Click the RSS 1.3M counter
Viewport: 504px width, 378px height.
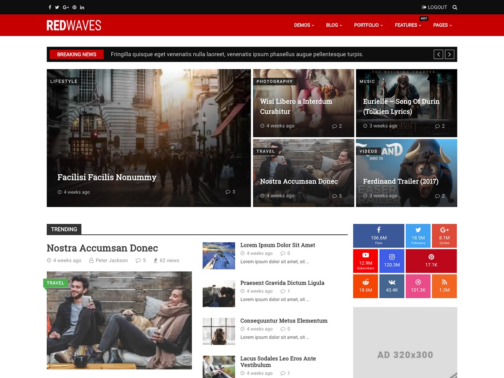444,286
